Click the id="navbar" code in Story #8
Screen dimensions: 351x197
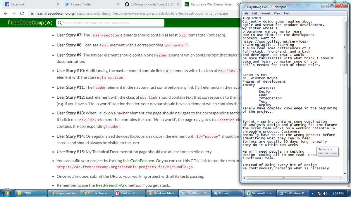[176, 45]
